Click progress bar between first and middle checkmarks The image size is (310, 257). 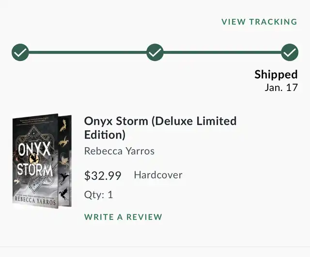(87, 52)
